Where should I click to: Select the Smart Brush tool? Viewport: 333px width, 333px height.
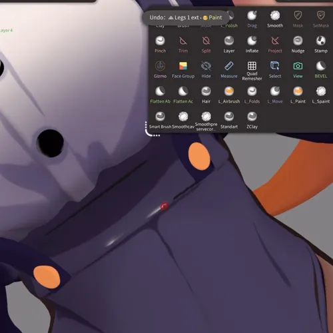[x=160, y=121]
